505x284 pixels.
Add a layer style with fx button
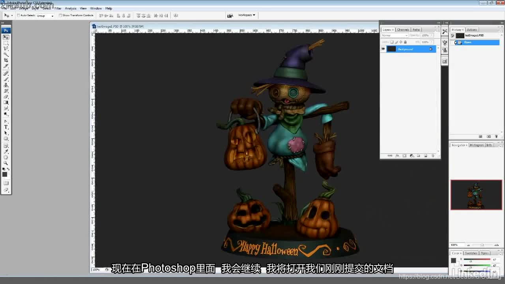397,156
